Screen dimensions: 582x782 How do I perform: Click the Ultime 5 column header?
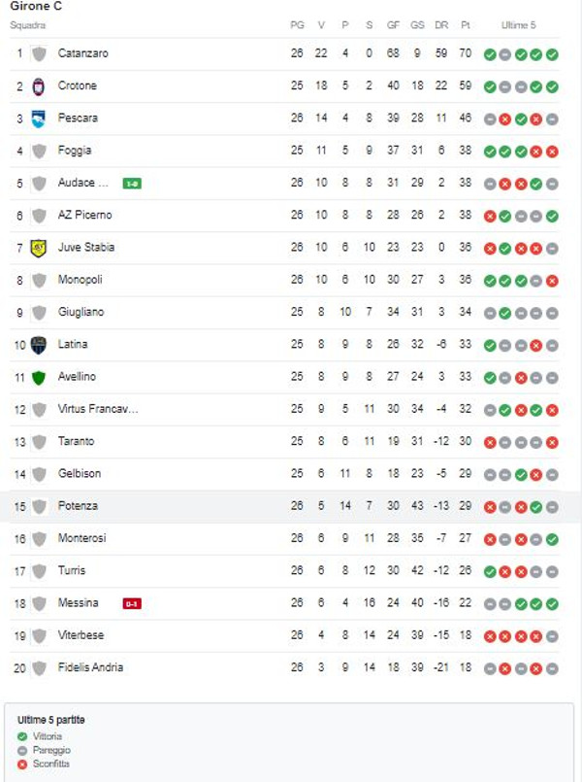coord(519,25)
